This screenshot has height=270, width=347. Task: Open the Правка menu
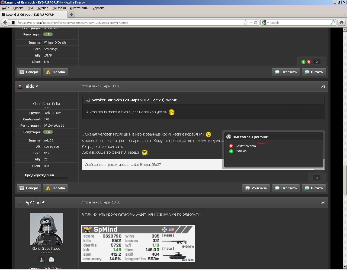tap(18, 8)
